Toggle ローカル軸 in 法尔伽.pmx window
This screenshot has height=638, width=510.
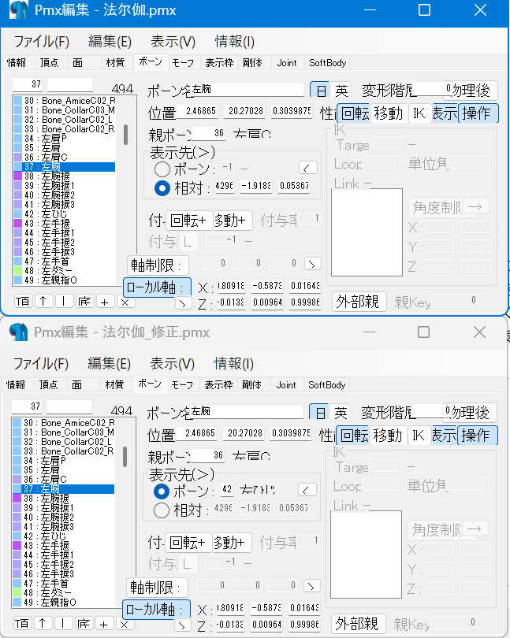tap(157, 287)
